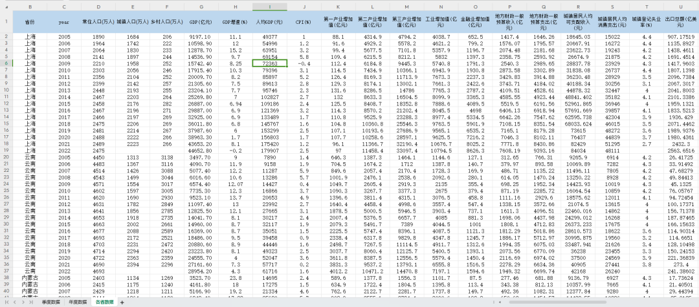Image resolution: width=699 pixels, height=307 pixels.
Task: Go to next sheet tab arrow
Action: (23, 302)
